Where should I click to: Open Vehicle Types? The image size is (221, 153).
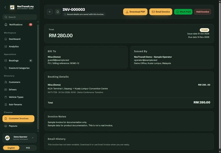pos(18,97)
